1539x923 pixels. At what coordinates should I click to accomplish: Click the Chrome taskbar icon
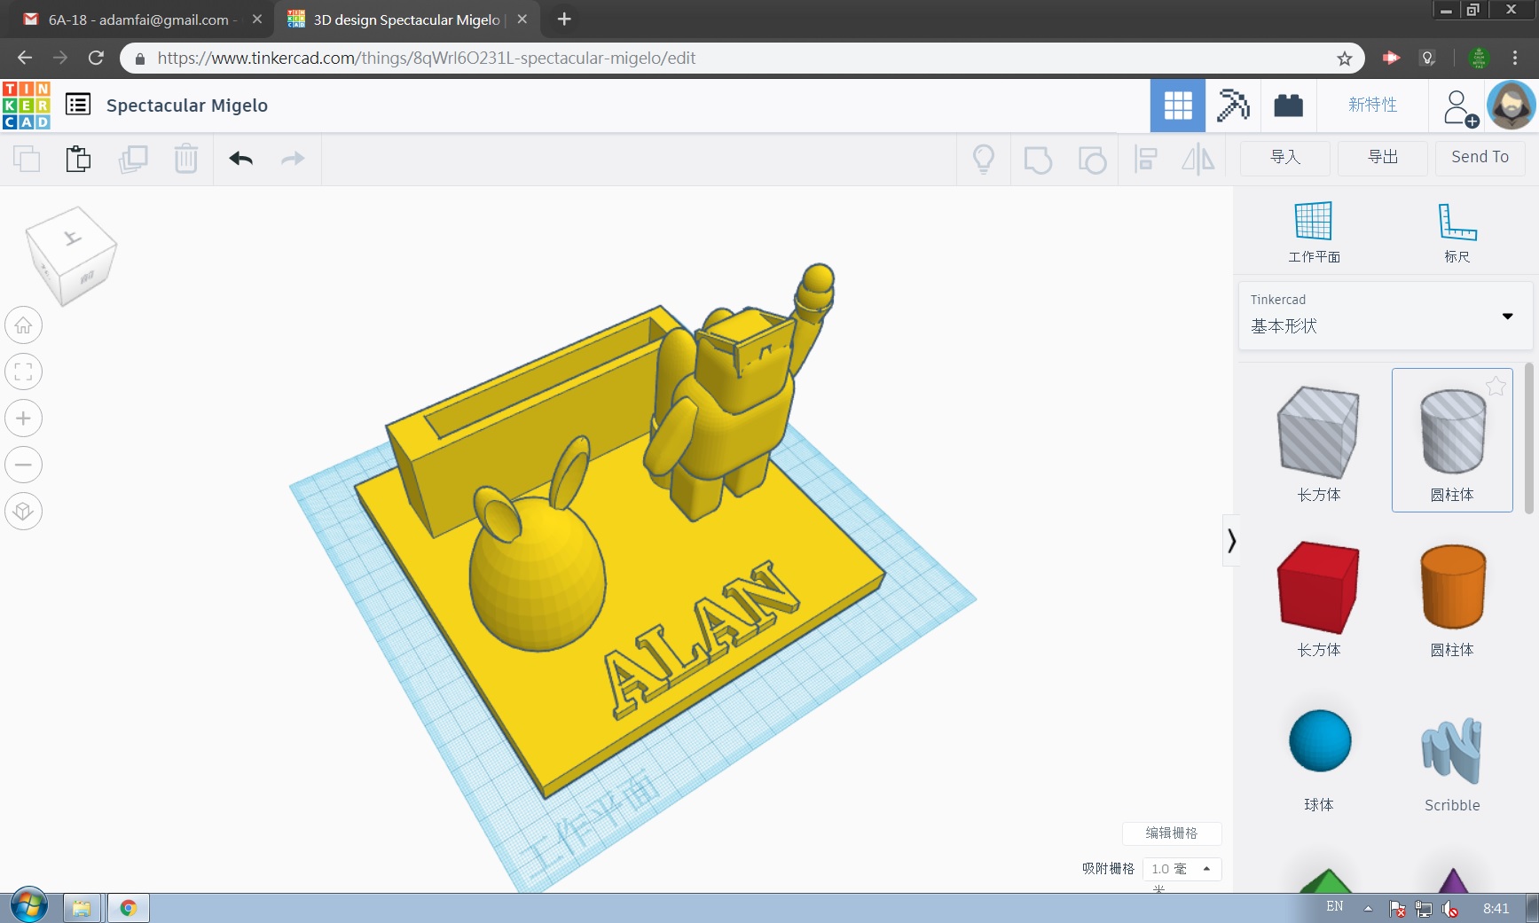tap(128, 908)
